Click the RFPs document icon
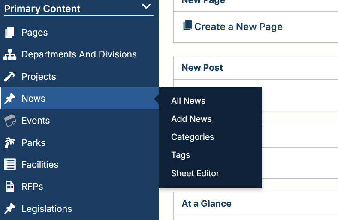The height and width of the screenshot is (220, 338). click(x=10, y=187)
